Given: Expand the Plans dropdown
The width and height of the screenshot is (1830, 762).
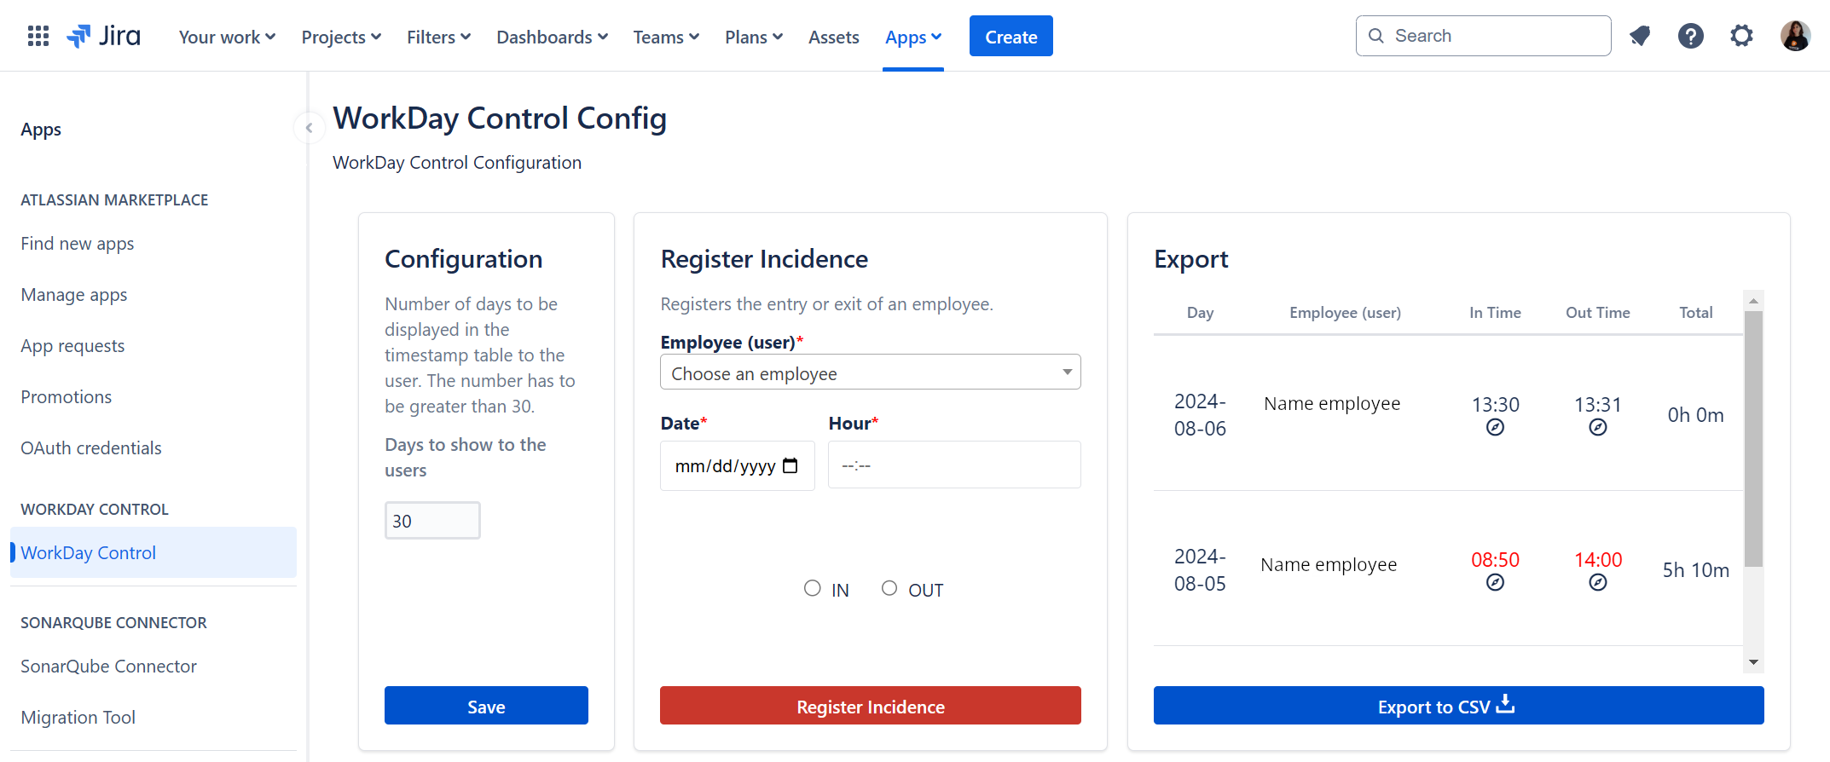Looking at the screenshot, I should pyautogui.click(x=754, y=37).
